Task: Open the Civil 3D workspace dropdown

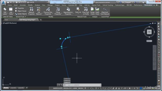Action: pos(37,2)
